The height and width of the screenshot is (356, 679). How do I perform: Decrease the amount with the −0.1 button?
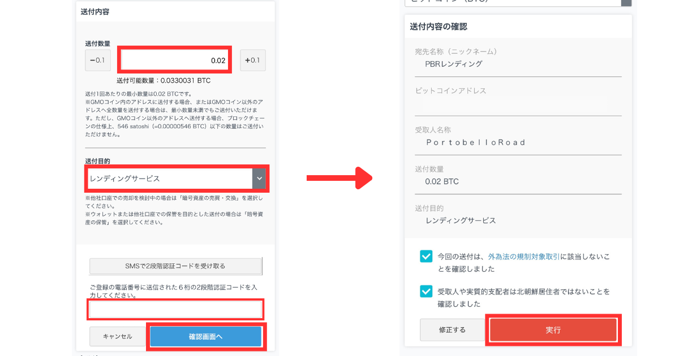click(98, 60)
